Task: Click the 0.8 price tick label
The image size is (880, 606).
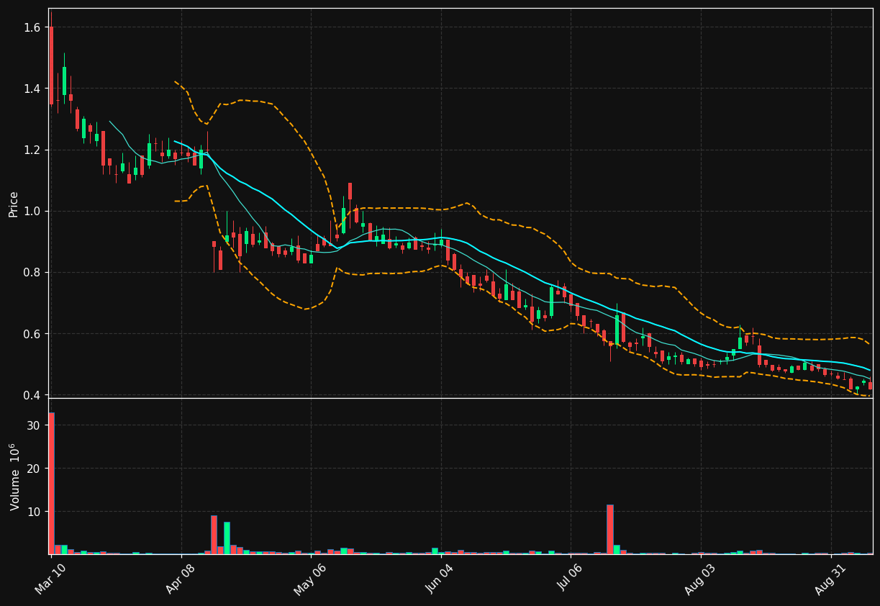Action: point(32,273)
